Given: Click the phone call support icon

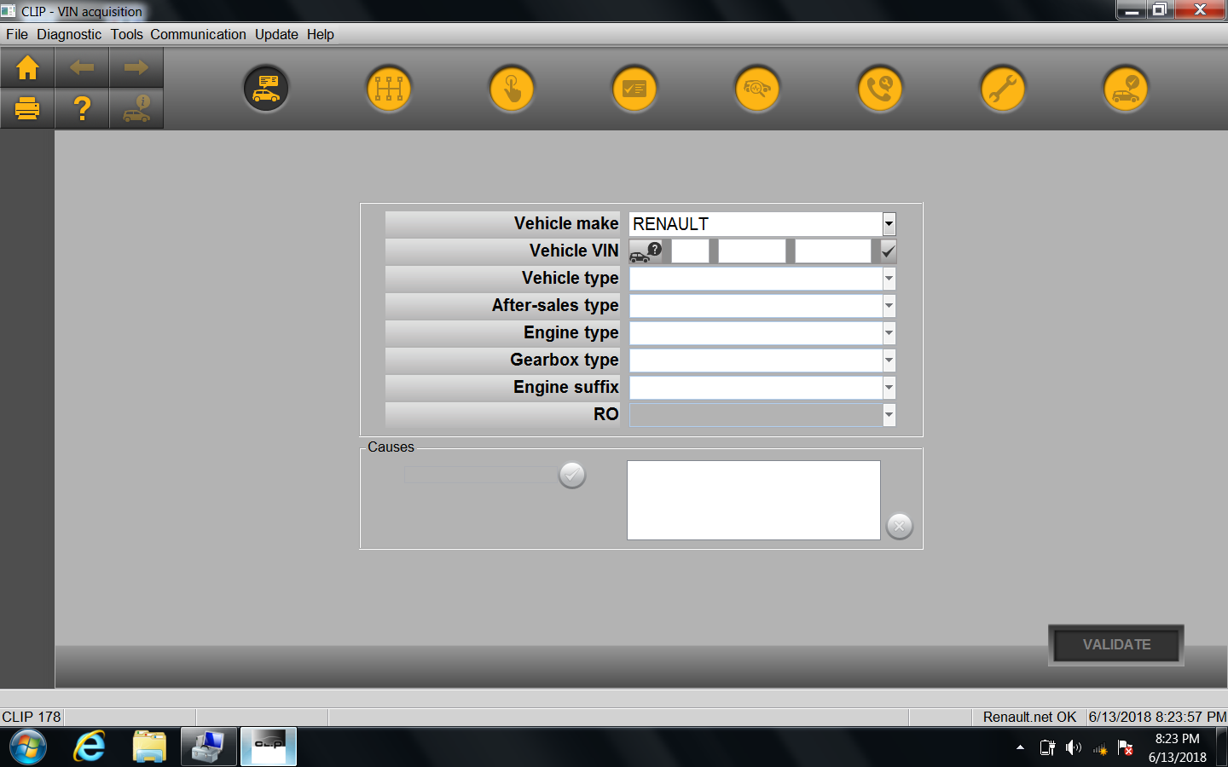Looking at the screenshot, I should [880, 89].
